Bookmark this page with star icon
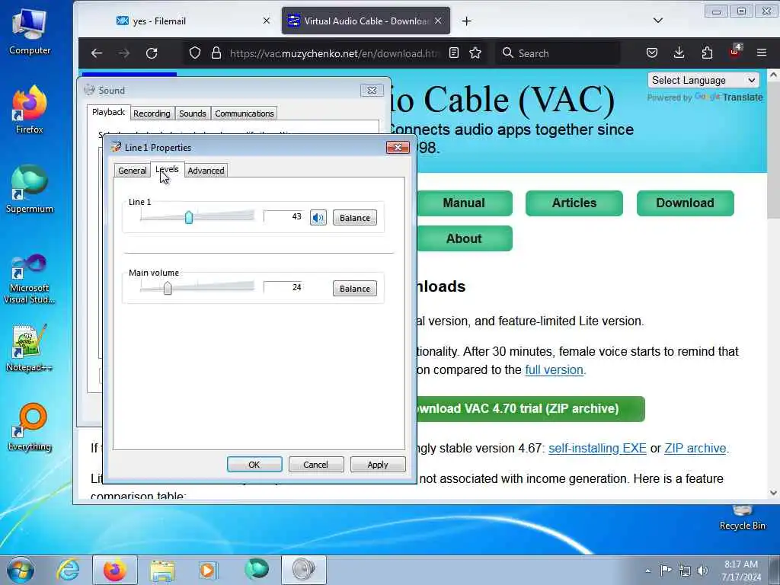 click(x=475, y=53)
